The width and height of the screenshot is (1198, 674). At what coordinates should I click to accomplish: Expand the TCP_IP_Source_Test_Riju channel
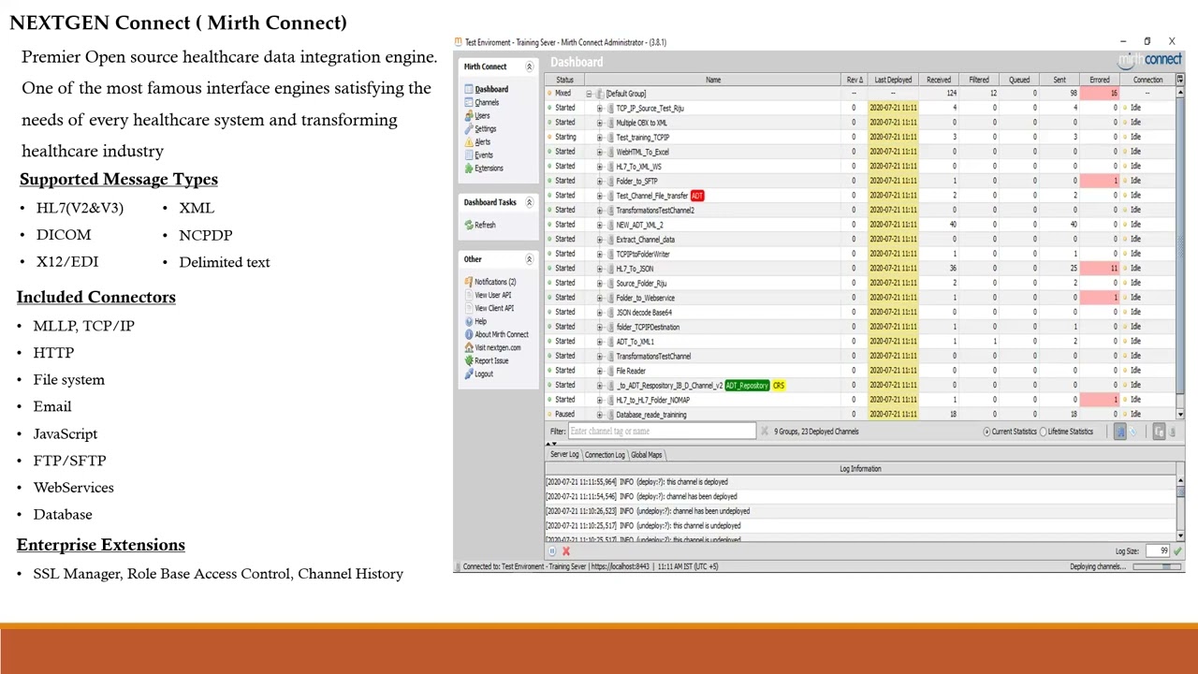[x=599, y=109]
